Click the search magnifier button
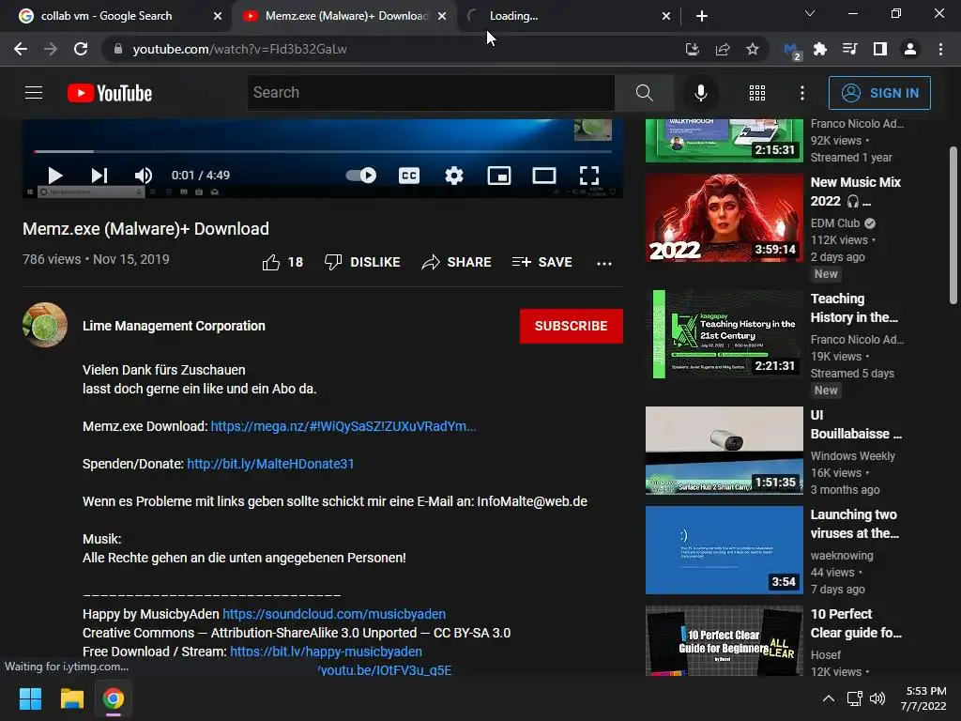The image size is (961, 721). point(644,93)
